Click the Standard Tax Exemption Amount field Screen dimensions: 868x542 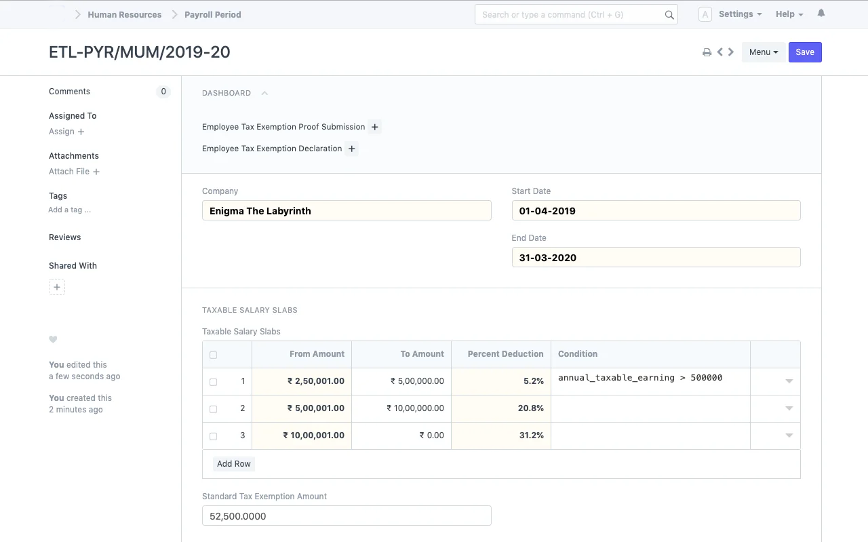[347, 516]
